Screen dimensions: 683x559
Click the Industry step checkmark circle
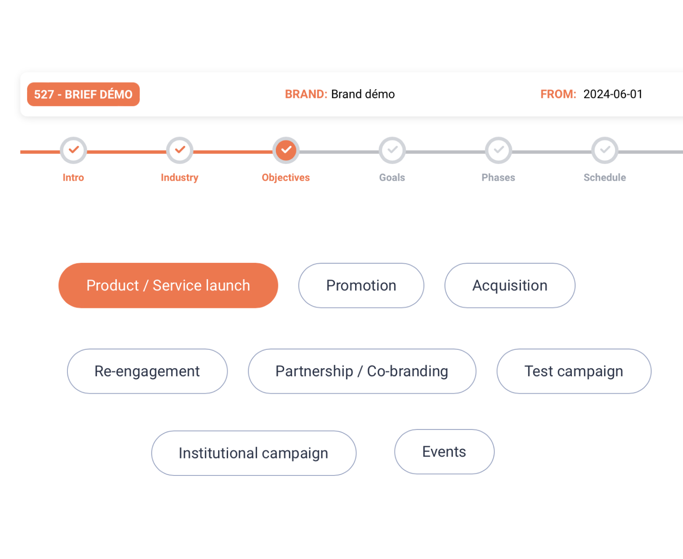click(180, 150)
